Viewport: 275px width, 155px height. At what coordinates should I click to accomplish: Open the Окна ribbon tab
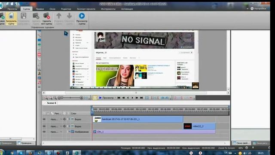pyautogui.click(x=52, y=9)
